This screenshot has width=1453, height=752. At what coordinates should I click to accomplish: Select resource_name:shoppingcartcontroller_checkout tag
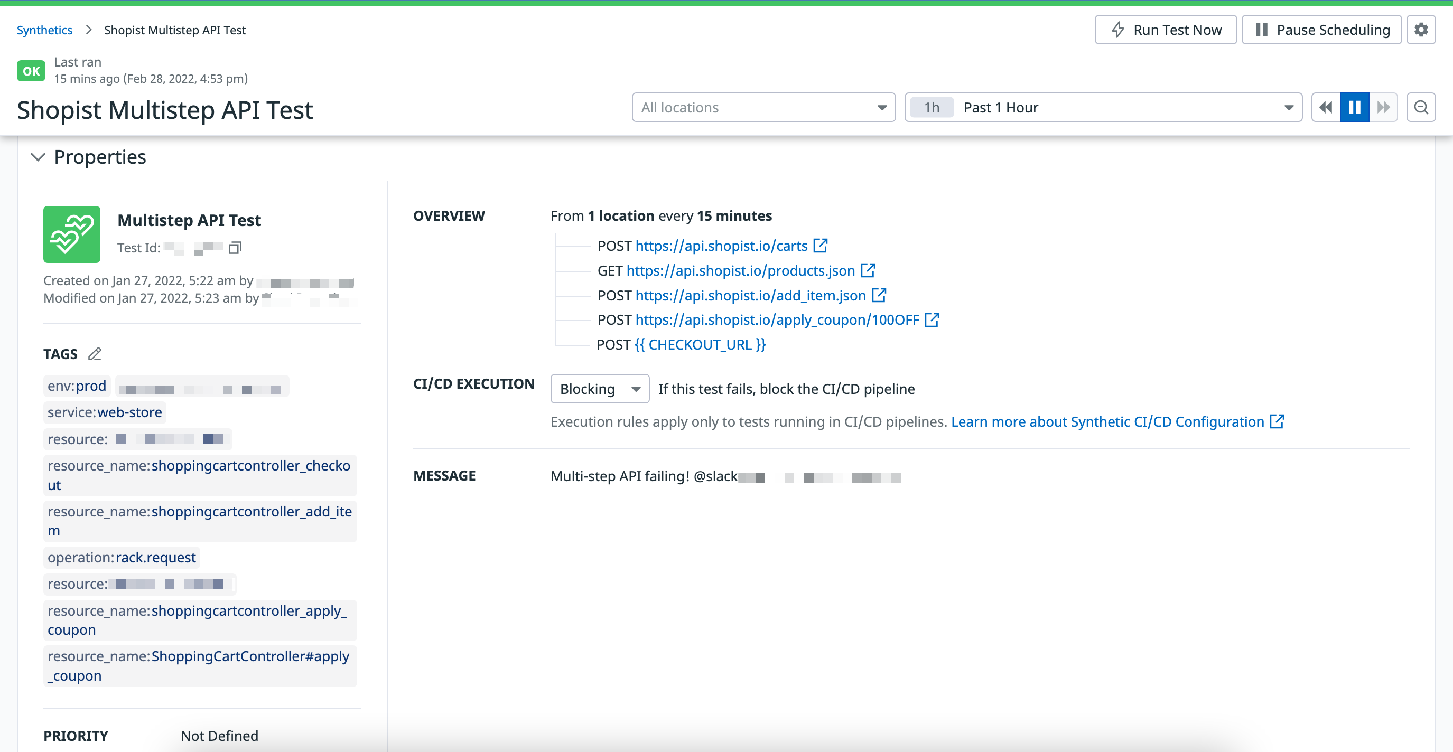click(x=200, y=475)
